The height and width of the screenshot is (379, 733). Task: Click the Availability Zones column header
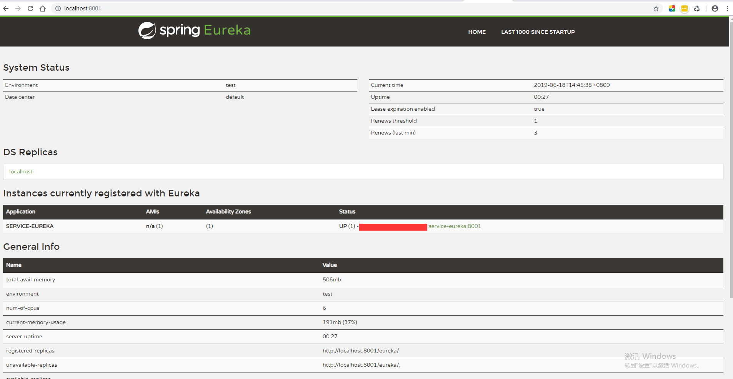tap(228, 212)
